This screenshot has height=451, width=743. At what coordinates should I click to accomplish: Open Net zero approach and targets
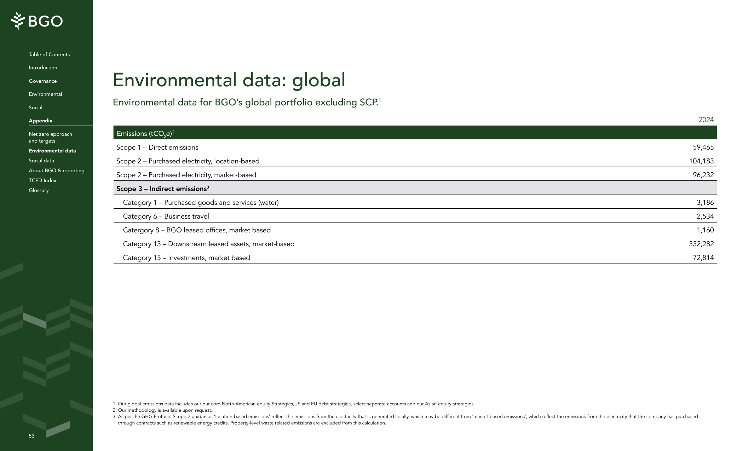[50, 137]
